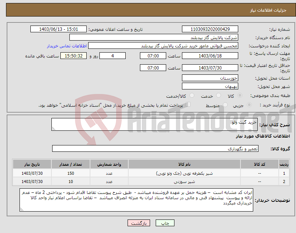Click the response deadline date 1403/06/18
The height and width of the screenshot is (233, 296).
pyautogui.click(x=210, y=56)
